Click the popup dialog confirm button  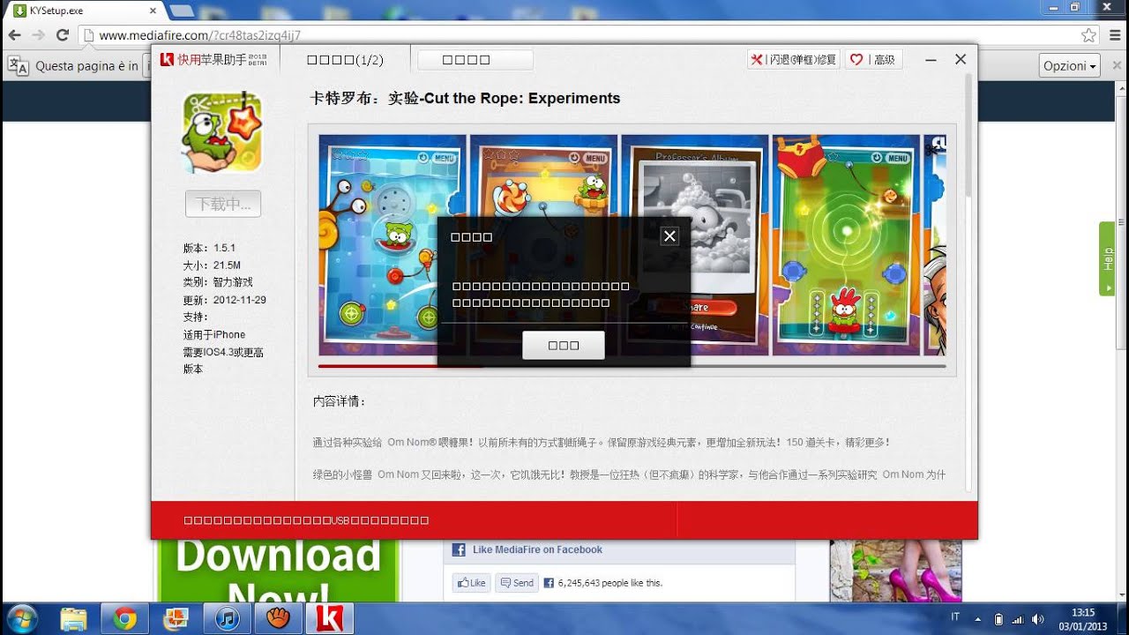[x=563, y=346]
